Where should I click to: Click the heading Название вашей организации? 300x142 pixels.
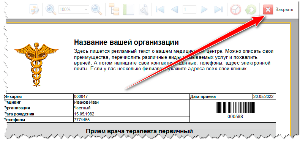pyautogui.click(x=126, y=42)
